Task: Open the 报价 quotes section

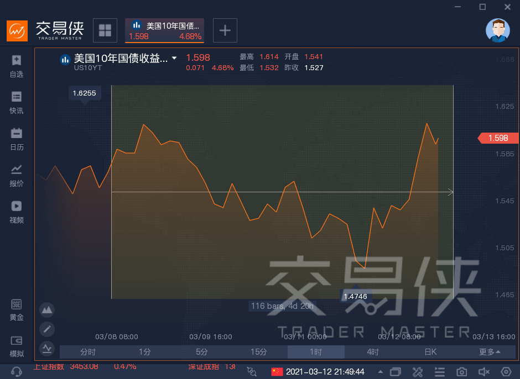Action: coord(17,176)
